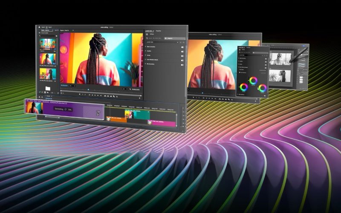Click the Shadows color wheel on the left
341x213 pixels.
tap(244, 87)
